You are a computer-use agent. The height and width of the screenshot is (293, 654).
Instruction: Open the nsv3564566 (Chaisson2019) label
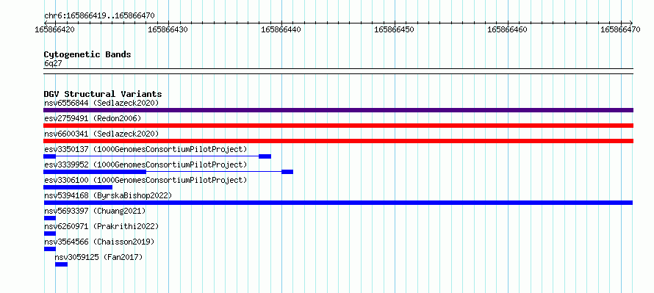[x=99, y=242]
